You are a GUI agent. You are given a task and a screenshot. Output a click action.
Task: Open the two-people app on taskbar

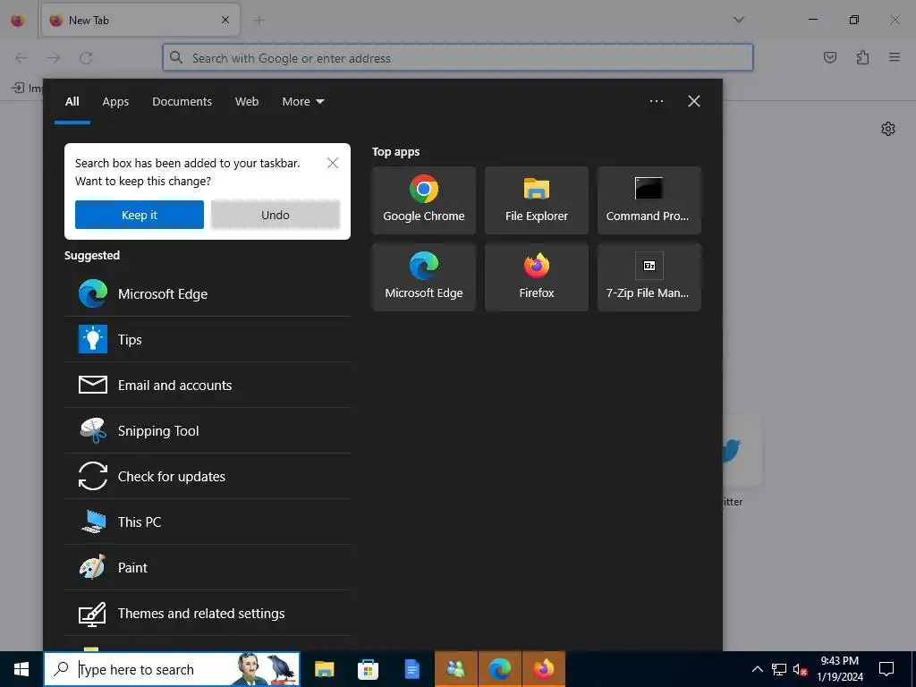click(455, 669)
